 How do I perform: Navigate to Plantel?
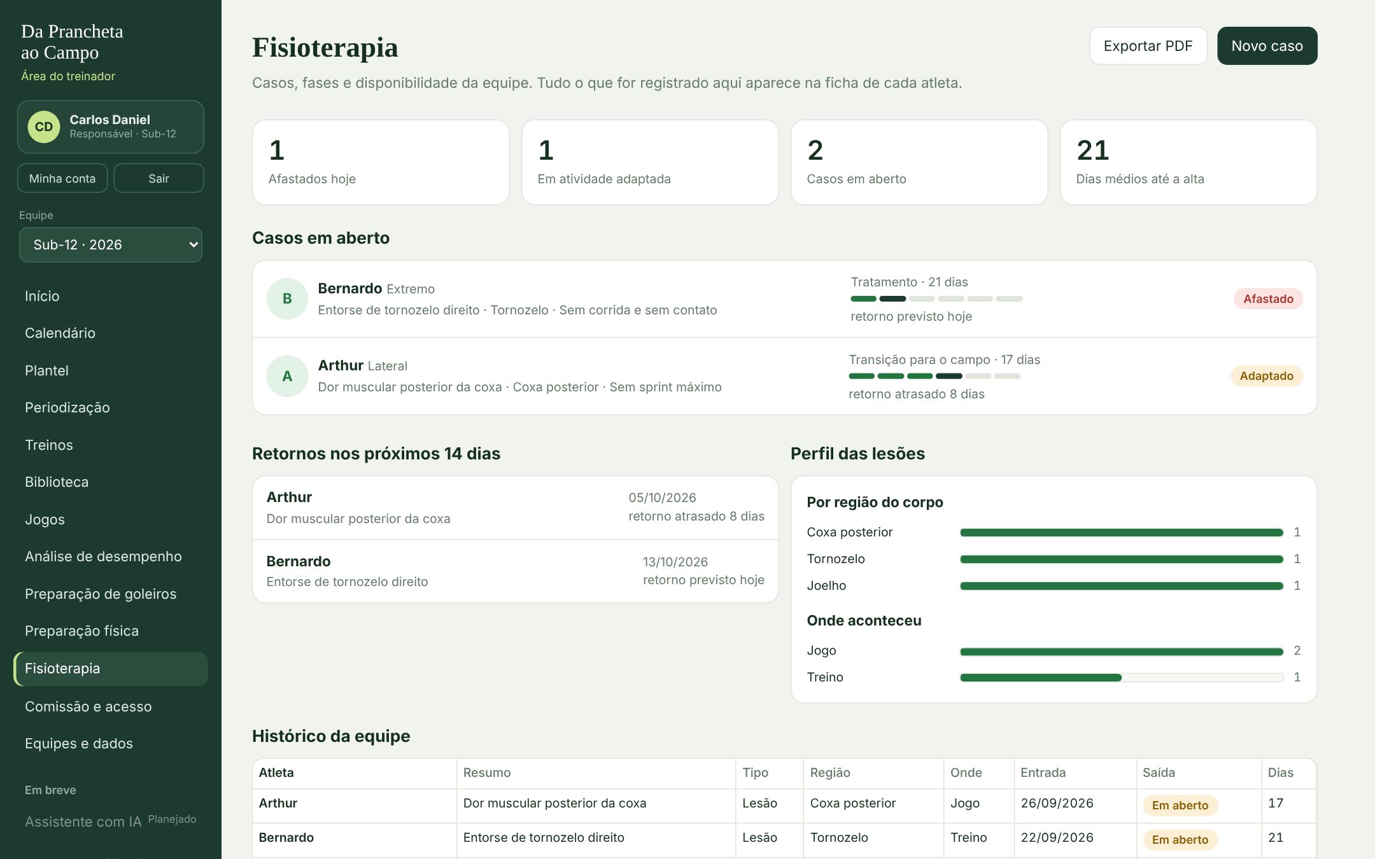[111, 370]
